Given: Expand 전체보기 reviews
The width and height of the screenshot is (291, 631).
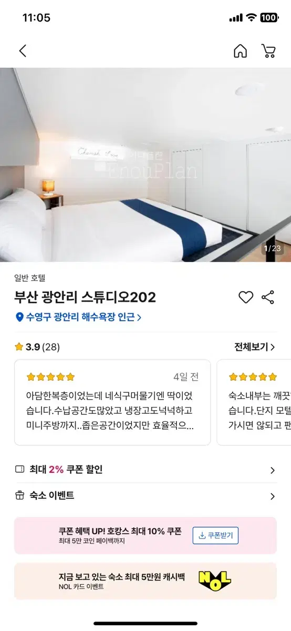Looking at the screenshot, I should (x=255, y=347).
